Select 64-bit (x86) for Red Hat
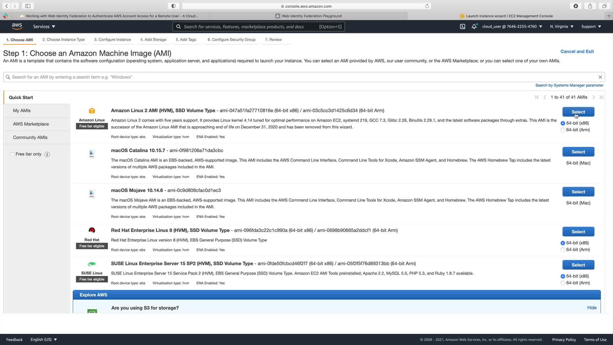 (x=563, y=243)
